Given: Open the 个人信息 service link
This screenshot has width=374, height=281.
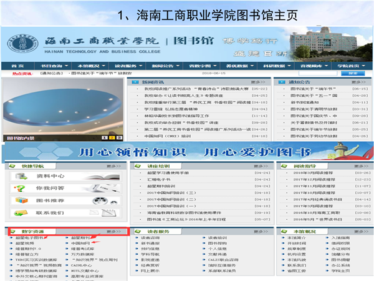Looking at the screenshot, I should coord(218,249).
